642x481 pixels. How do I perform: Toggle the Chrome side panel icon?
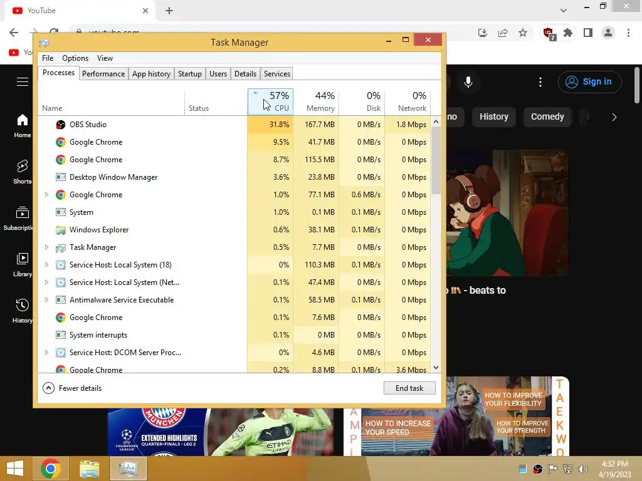(588, 33)
